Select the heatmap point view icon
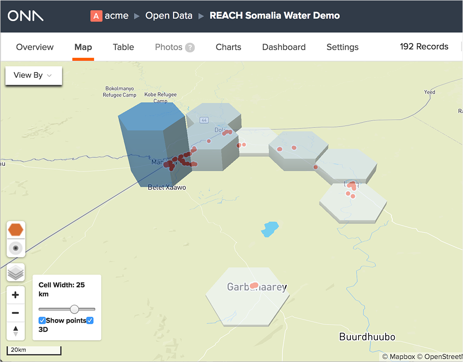 16,248
